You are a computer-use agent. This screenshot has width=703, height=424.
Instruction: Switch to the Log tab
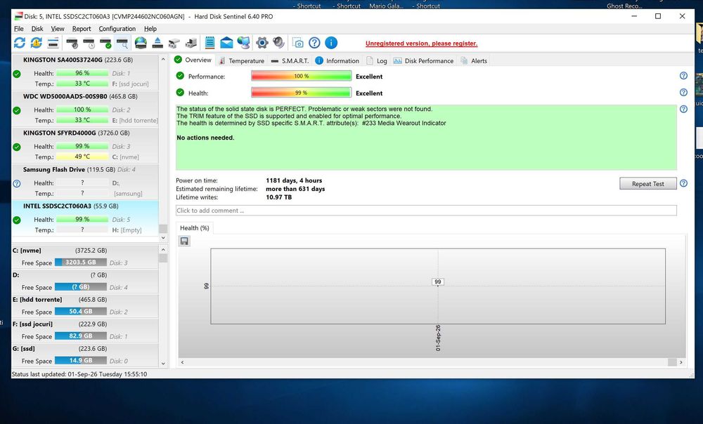pyautogui.click(x=377, y=60)
